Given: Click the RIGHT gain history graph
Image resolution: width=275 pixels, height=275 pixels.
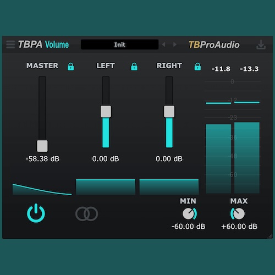Looking at the screenshot, I should 169,187.
